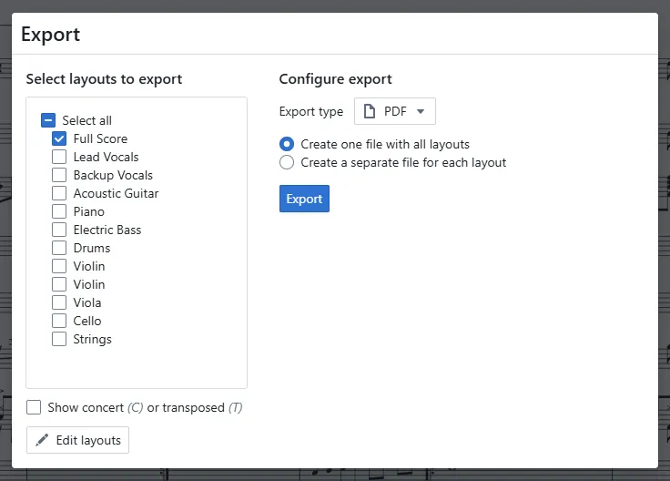Click the Drums label text

point(92,248)
